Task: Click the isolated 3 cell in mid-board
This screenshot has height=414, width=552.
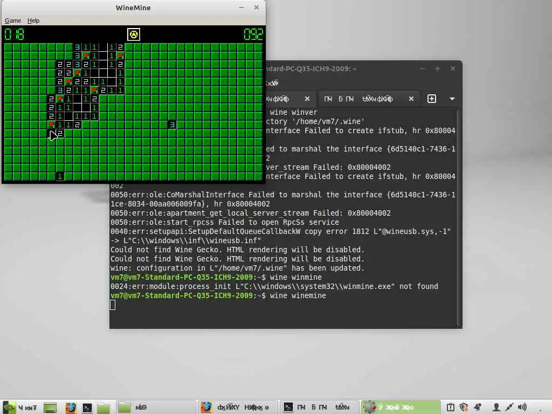Action: (x=172, y=125)
